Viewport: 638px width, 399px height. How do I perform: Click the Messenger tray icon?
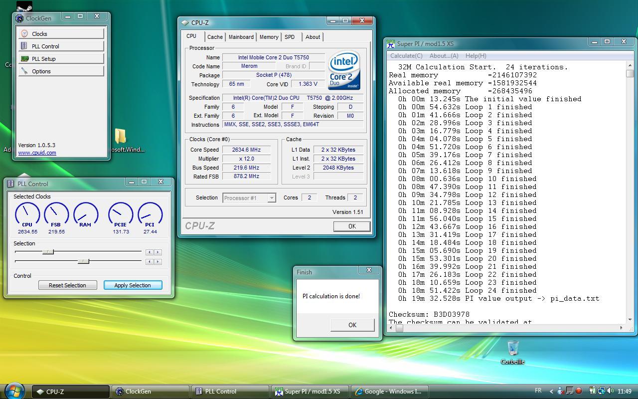coord(561,391)
